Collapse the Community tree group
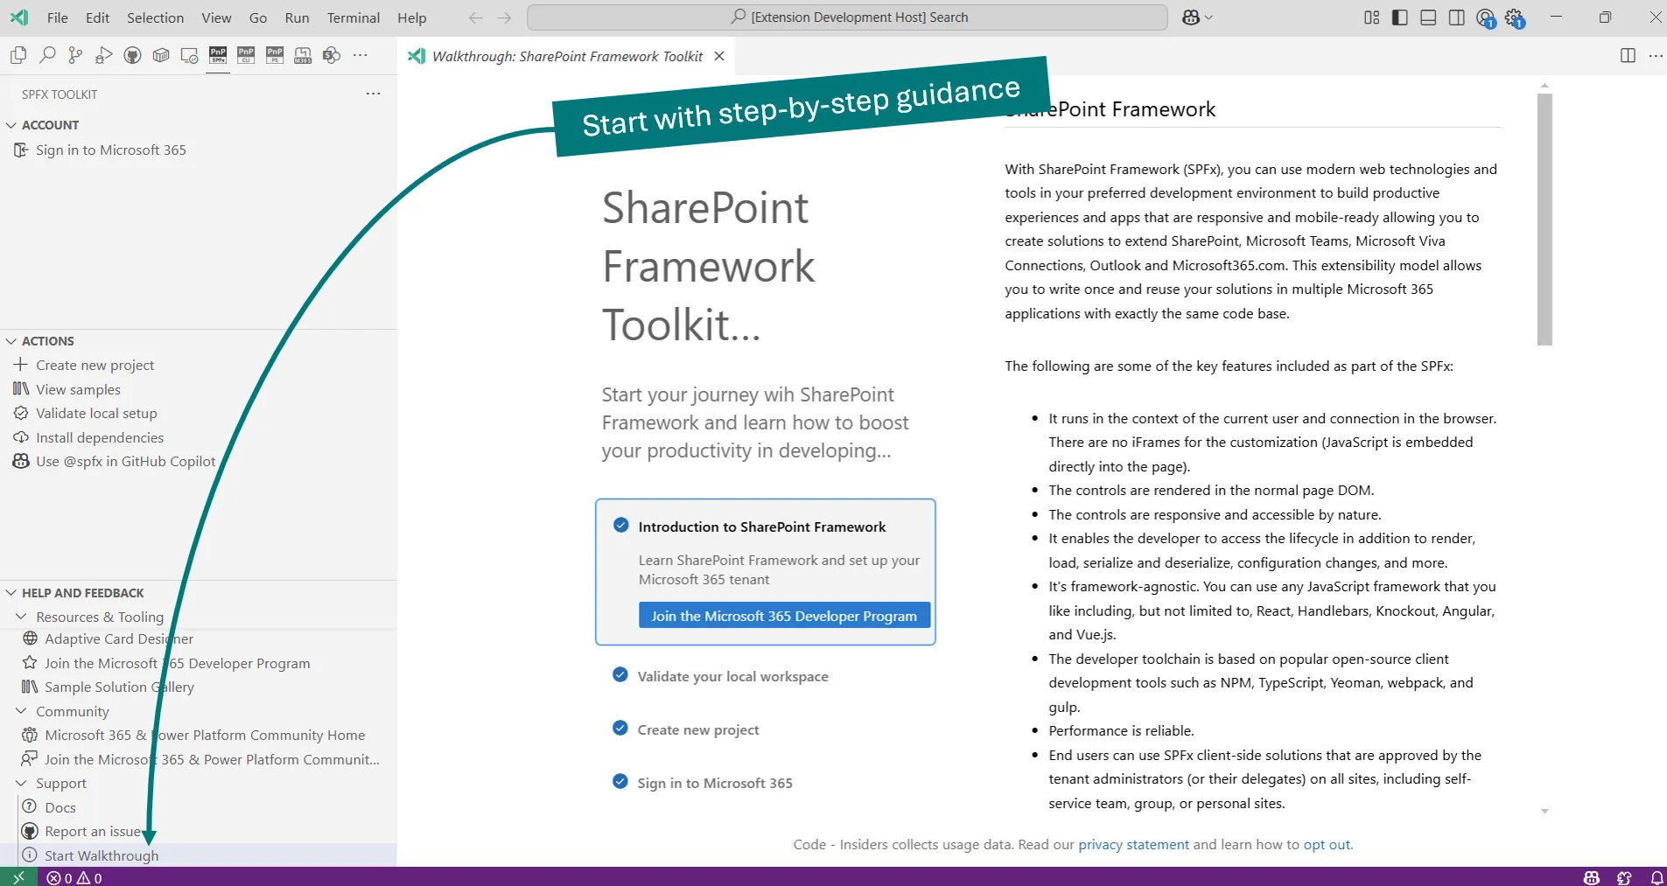The height and width of the screenshot is (886, 1667). coord(21,711)
